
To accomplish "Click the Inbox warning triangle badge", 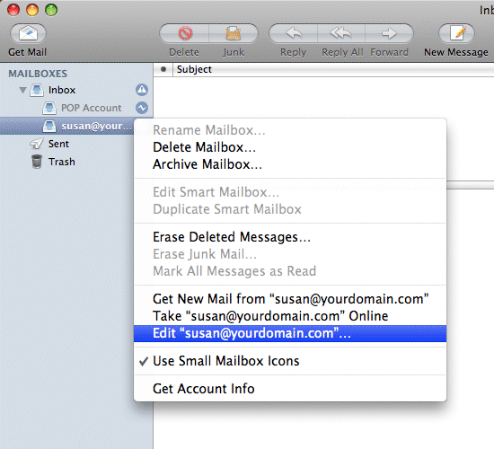I will (142, 90).
